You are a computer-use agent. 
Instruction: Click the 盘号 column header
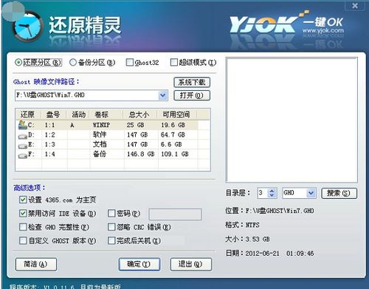[x=54, y=115]
